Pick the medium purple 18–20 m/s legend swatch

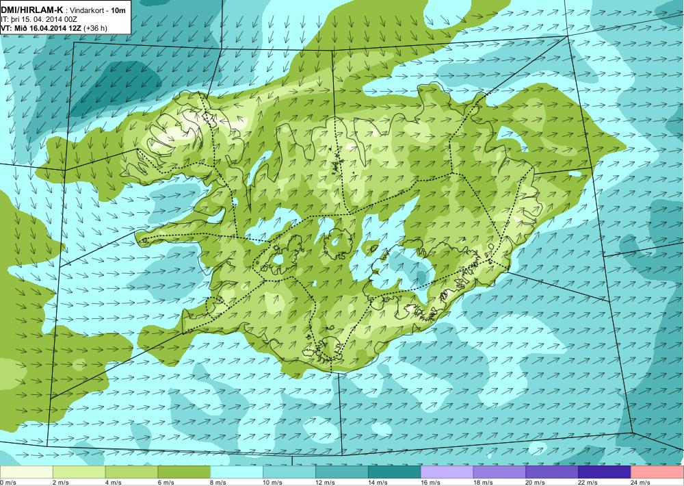point(499,472)
